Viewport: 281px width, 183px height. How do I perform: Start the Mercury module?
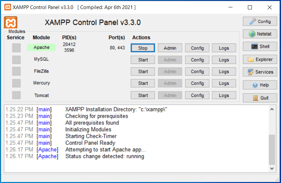pos(143,83)
